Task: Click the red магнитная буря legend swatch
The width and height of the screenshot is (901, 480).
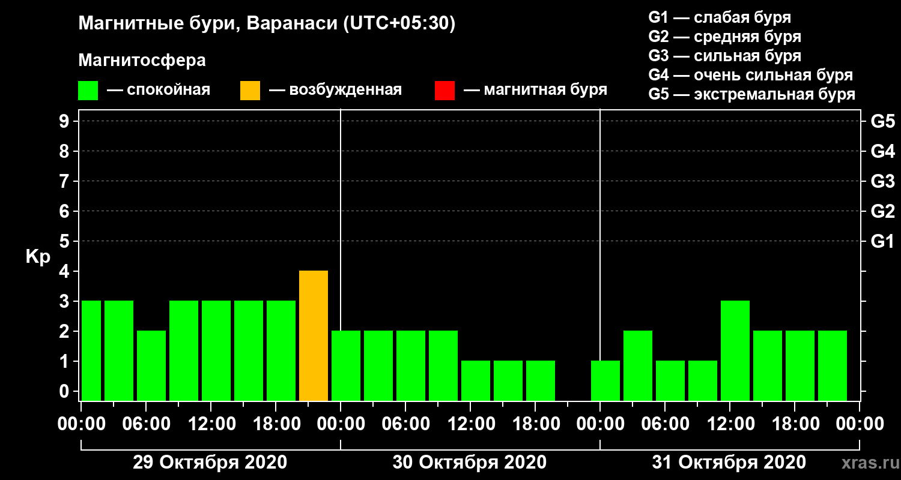Action: (444, 90)
